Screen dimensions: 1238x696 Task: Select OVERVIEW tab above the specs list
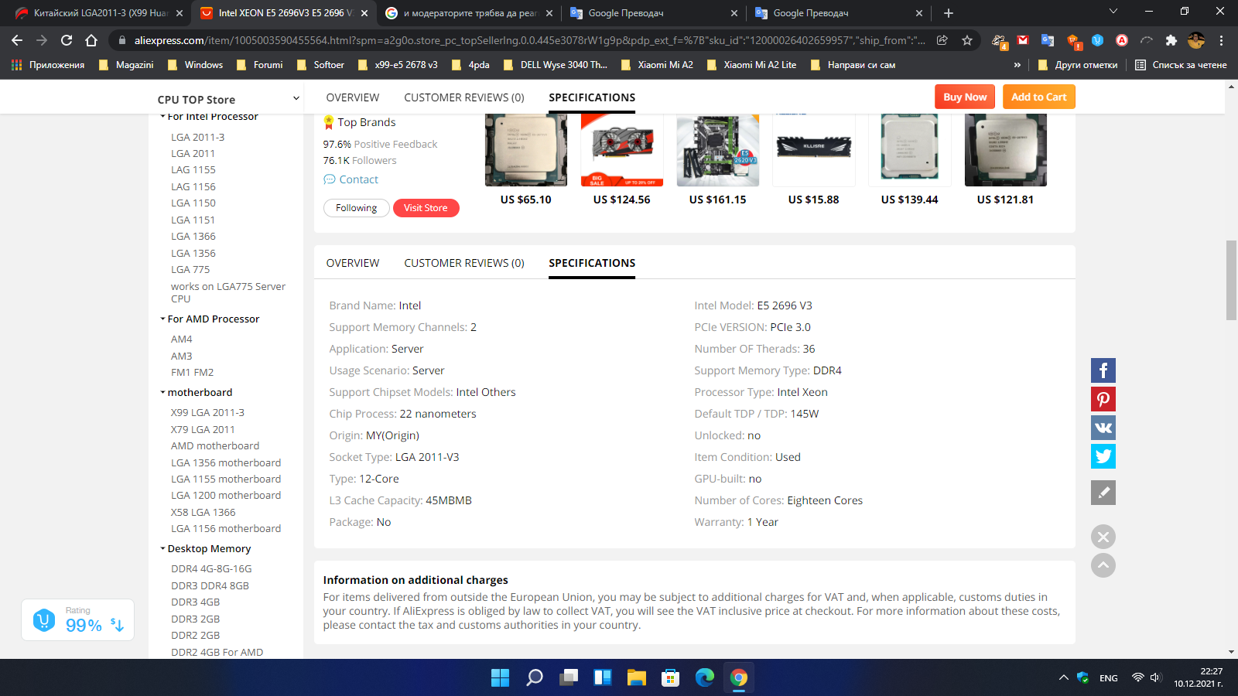(353, 263)
